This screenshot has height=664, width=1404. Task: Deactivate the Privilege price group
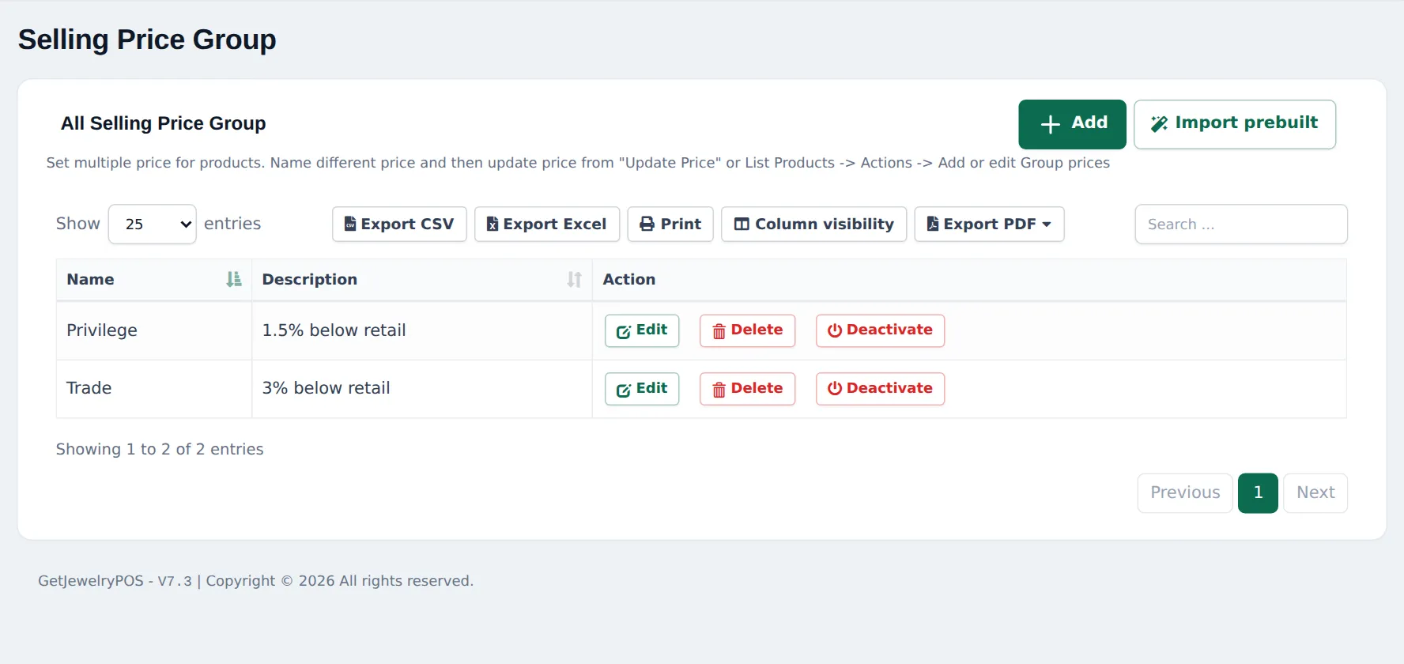coord(881,330)
